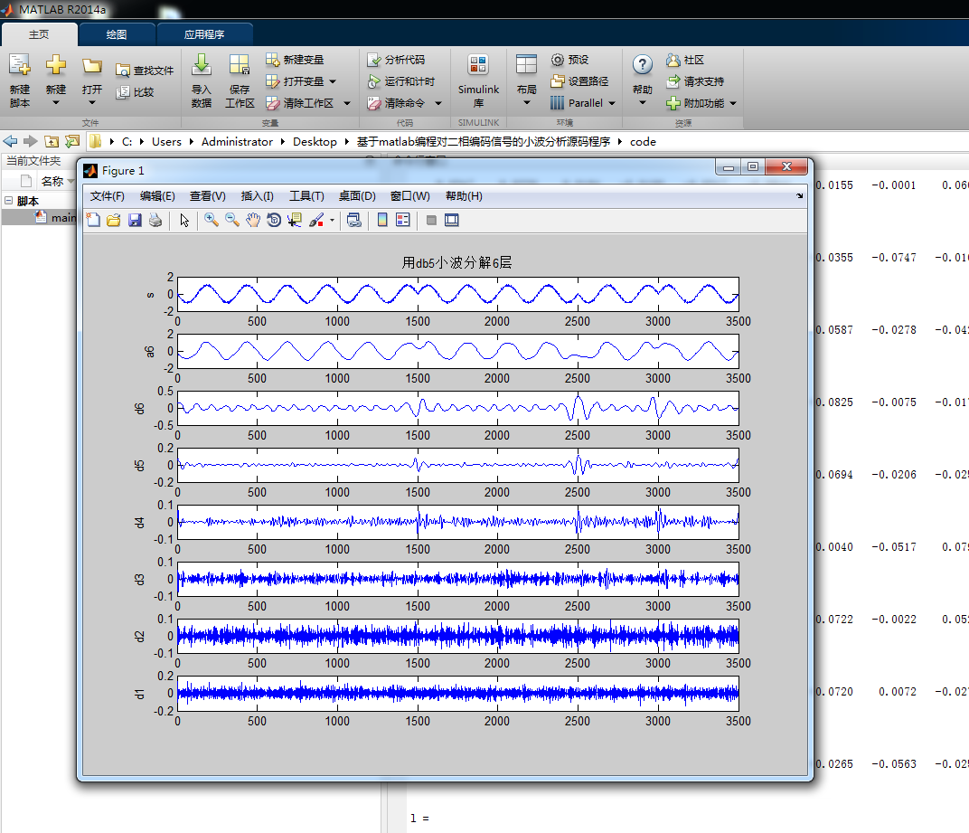Screen dimensions: 969x833
Task: Click the 名称 column header
Action: point(52,181)
